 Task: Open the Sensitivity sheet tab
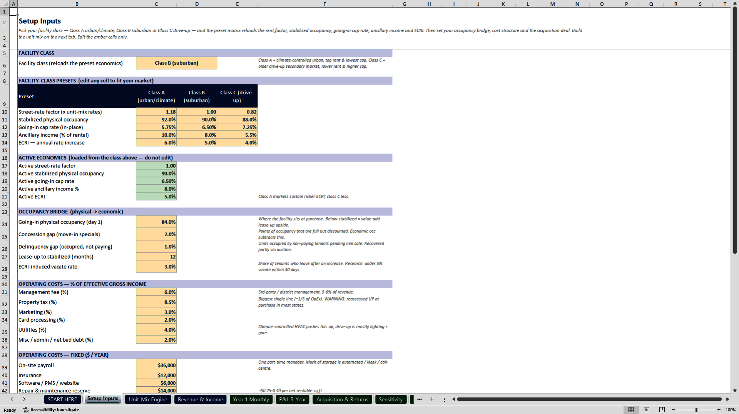click(391, 399)
